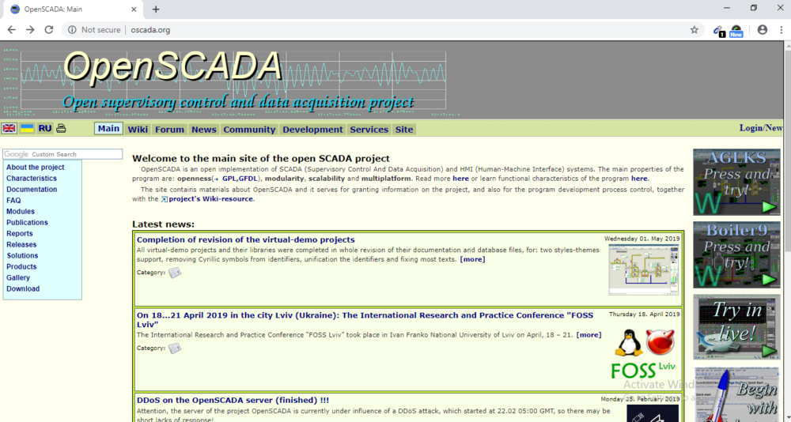Viewport: 791px width, 422px height.
Task: Switch site language via UK flag icon
Action: click(9, 129)
